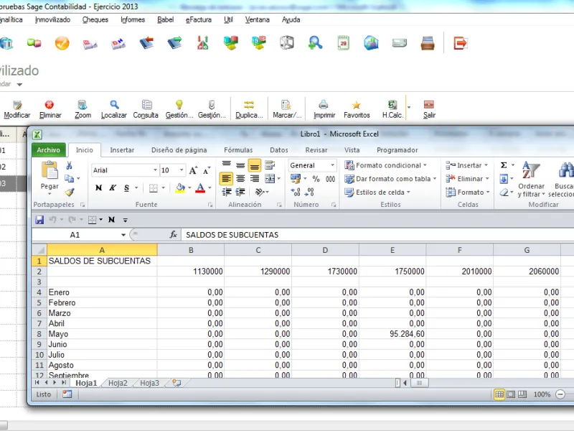Click the red exit arrow icon in Sage main toolbar
Image resolution: width=574 pixels, height=431 pixels.
point(460,43)
